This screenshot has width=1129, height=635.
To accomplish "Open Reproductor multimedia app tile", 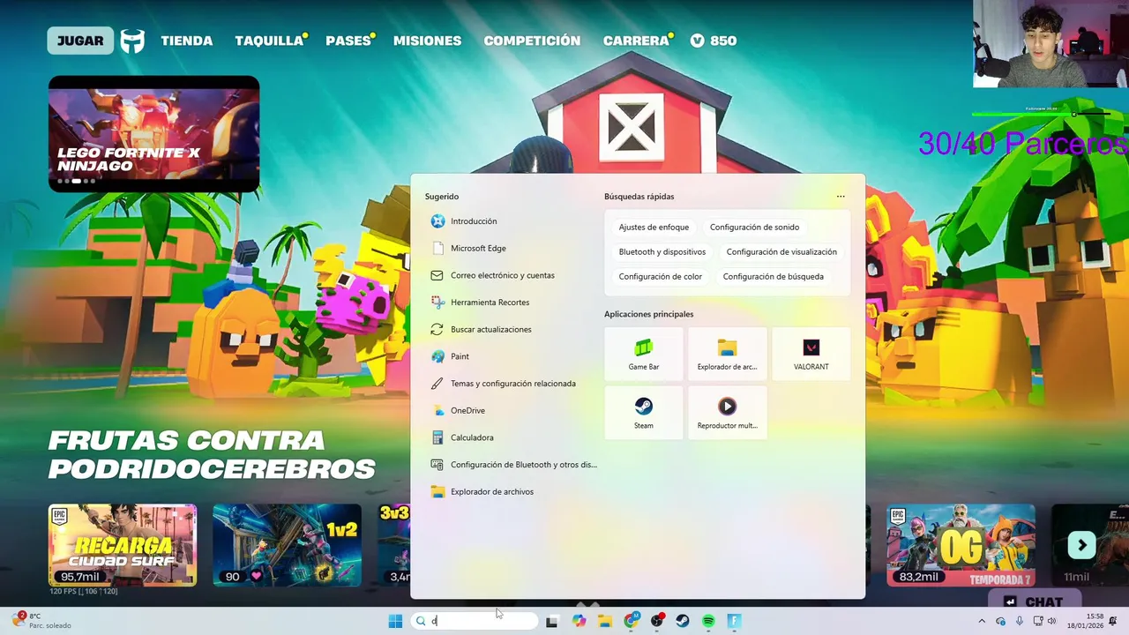I will pos(727,413).
